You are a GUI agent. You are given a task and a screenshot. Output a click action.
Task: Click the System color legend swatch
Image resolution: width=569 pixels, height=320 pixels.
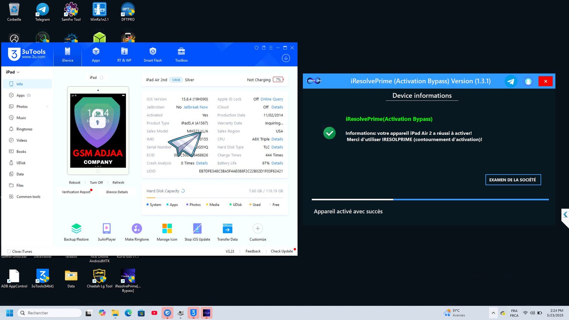148,204
